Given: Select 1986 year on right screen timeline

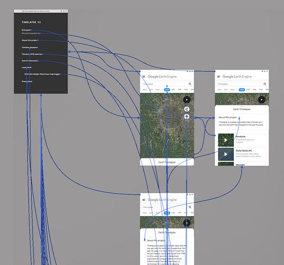Looking at the screenshot, I should pos(254,89).
